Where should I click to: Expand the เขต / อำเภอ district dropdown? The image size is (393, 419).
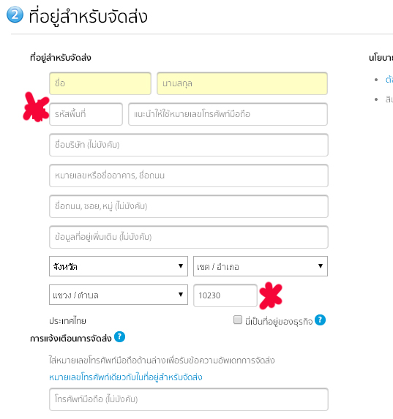261,266
